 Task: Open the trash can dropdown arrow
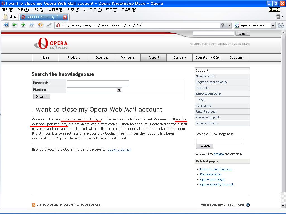click(283, 17)
